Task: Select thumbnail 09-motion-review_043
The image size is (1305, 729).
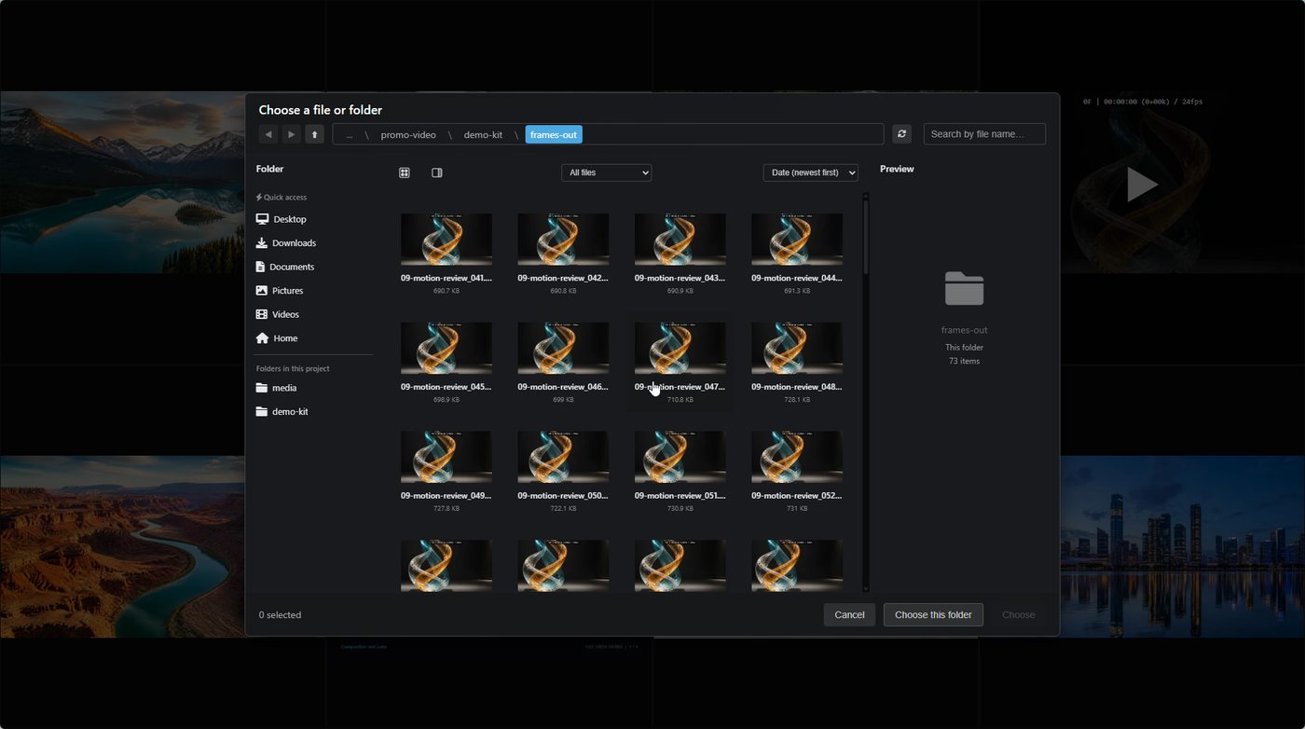Action: (680, 240)
